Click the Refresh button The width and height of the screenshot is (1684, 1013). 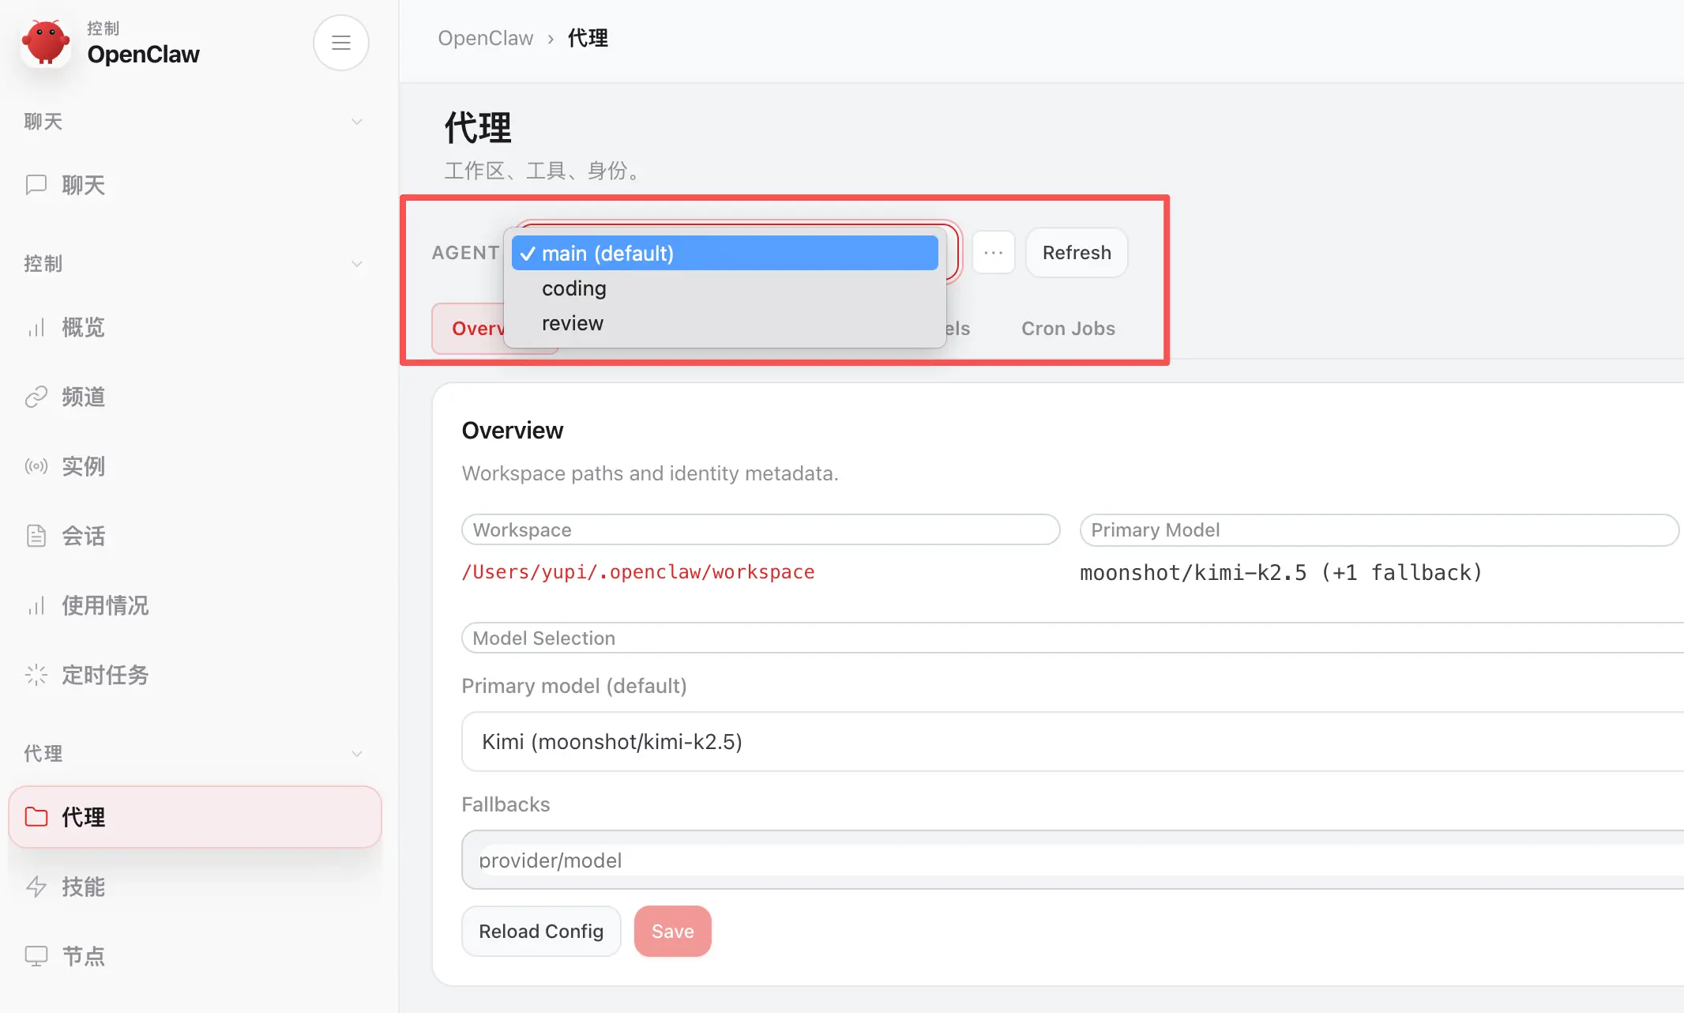(x=1076, y=253)
